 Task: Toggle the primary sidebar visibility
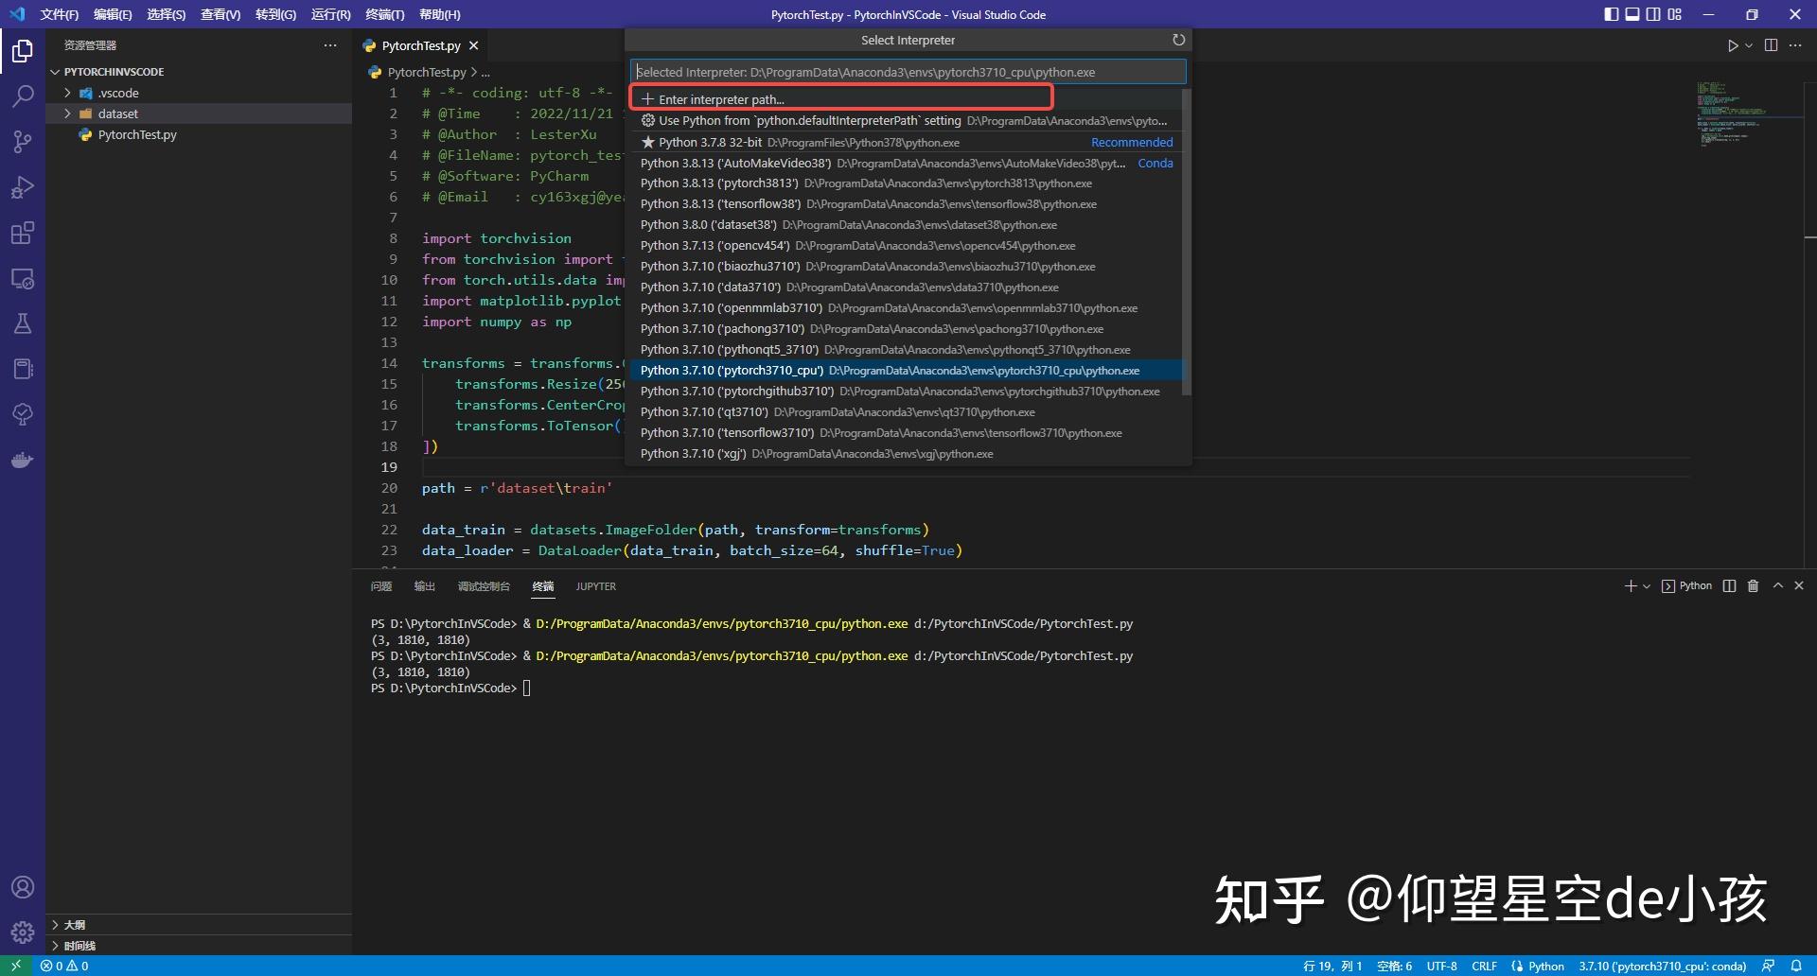coord(1610,14)
